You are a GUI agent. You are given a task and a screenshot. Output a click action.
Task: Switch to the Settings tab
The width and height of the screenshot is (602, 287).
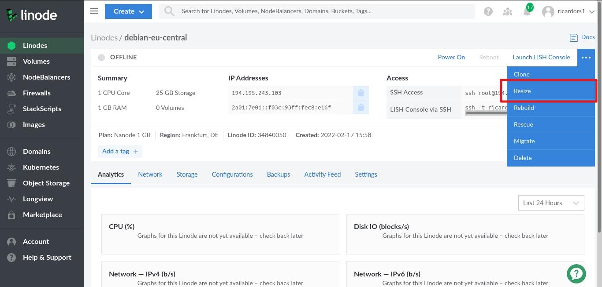(x=366, y=174)
